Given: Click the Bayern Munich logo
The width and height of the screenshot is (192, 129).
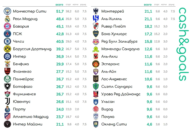Looking at the screenshot, I should 7,26.
